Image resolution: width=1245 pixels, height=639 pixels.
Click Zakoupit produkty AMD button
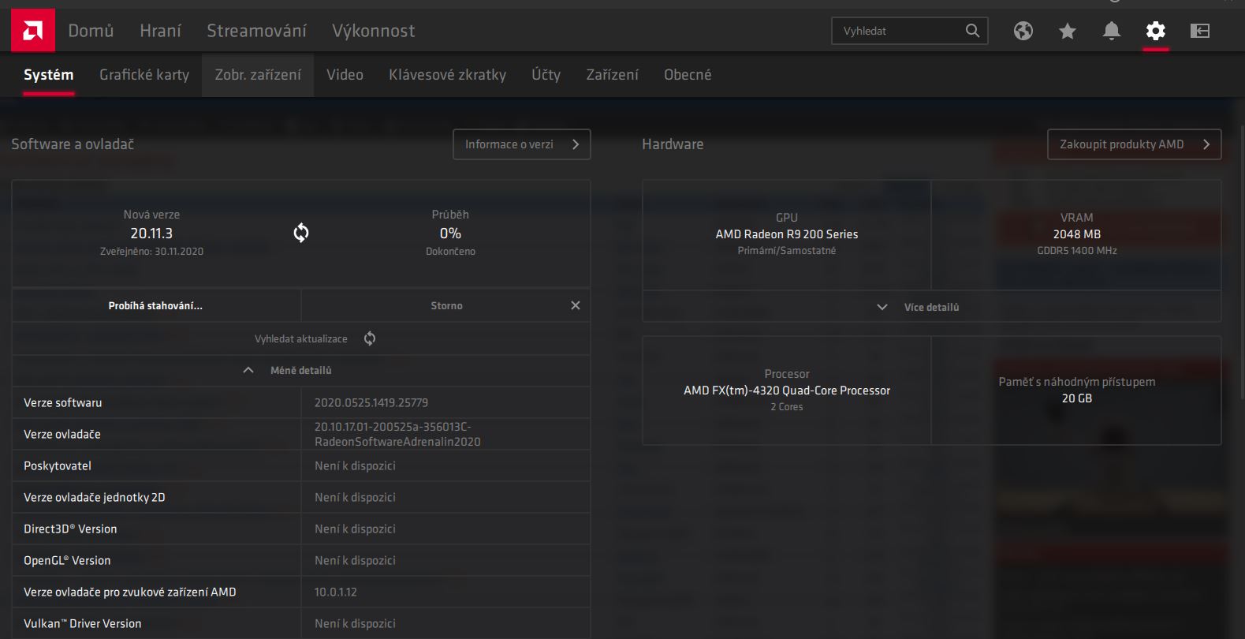(x=1134, y=144)
